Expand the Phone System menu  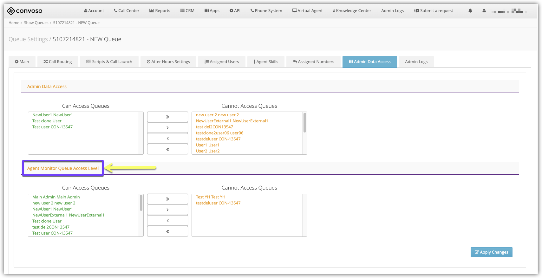coord(266,11)
